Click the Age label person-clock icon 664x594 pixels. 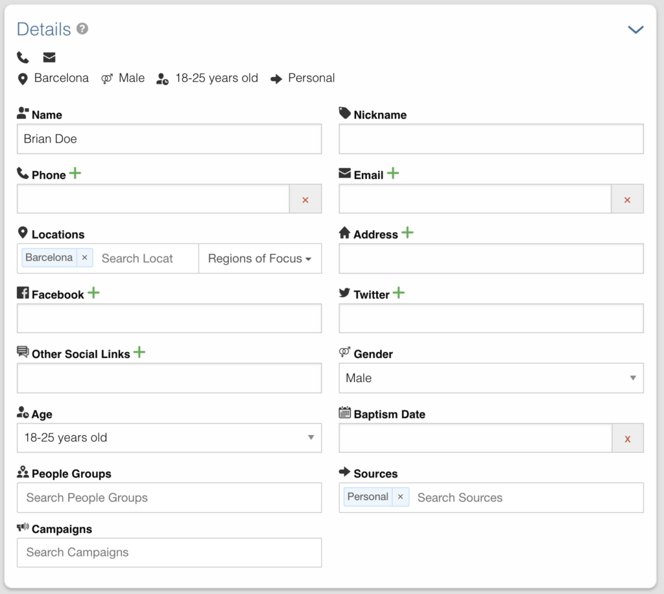tap(23, 412)
